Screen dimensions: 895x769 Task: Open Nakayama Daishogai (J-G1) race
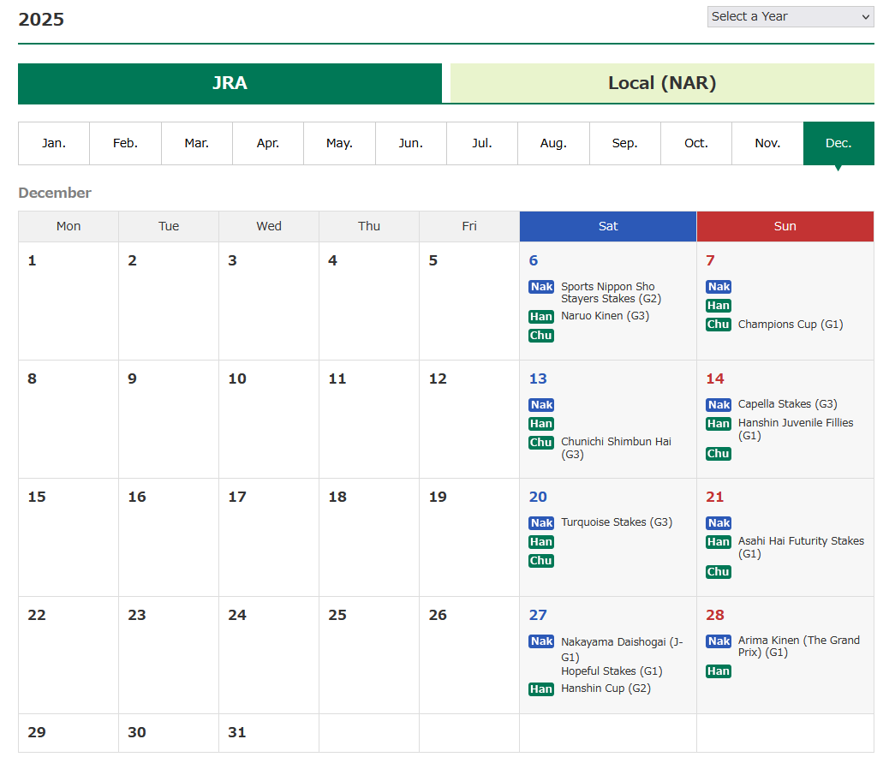pos(622,649)
